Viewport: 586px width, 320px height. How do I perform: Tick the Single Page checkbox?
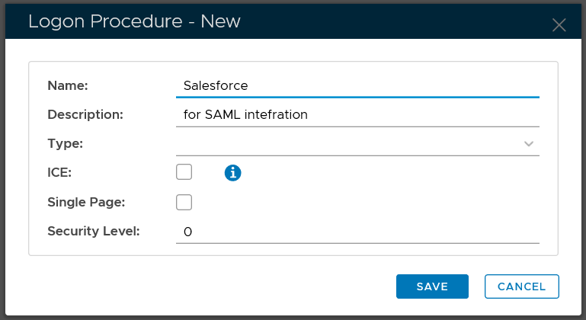(x=184, y=202)
